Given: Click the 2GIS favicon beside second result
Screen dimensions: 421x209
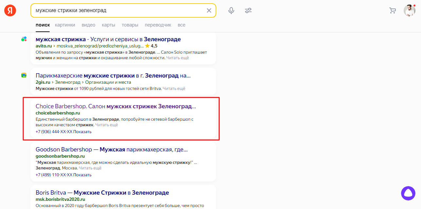Looking at the screenshot, I should [24, 75].
